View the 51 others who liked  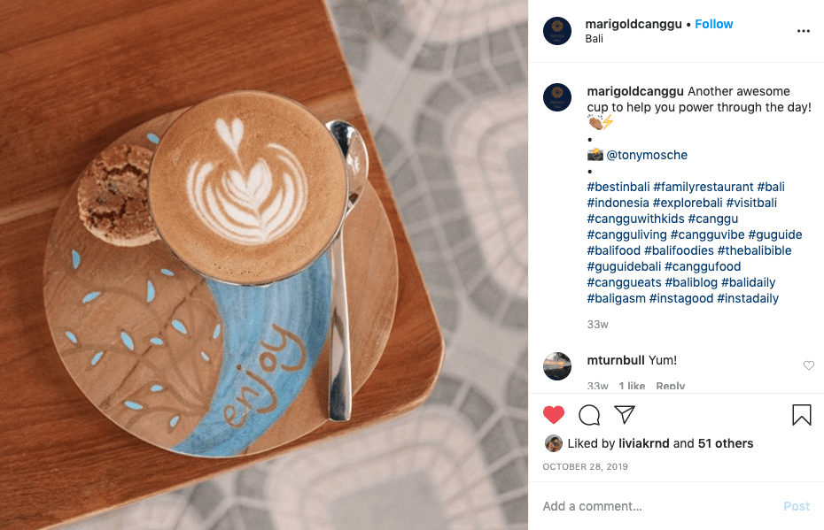pyautogui.click(x=726, y=443)
